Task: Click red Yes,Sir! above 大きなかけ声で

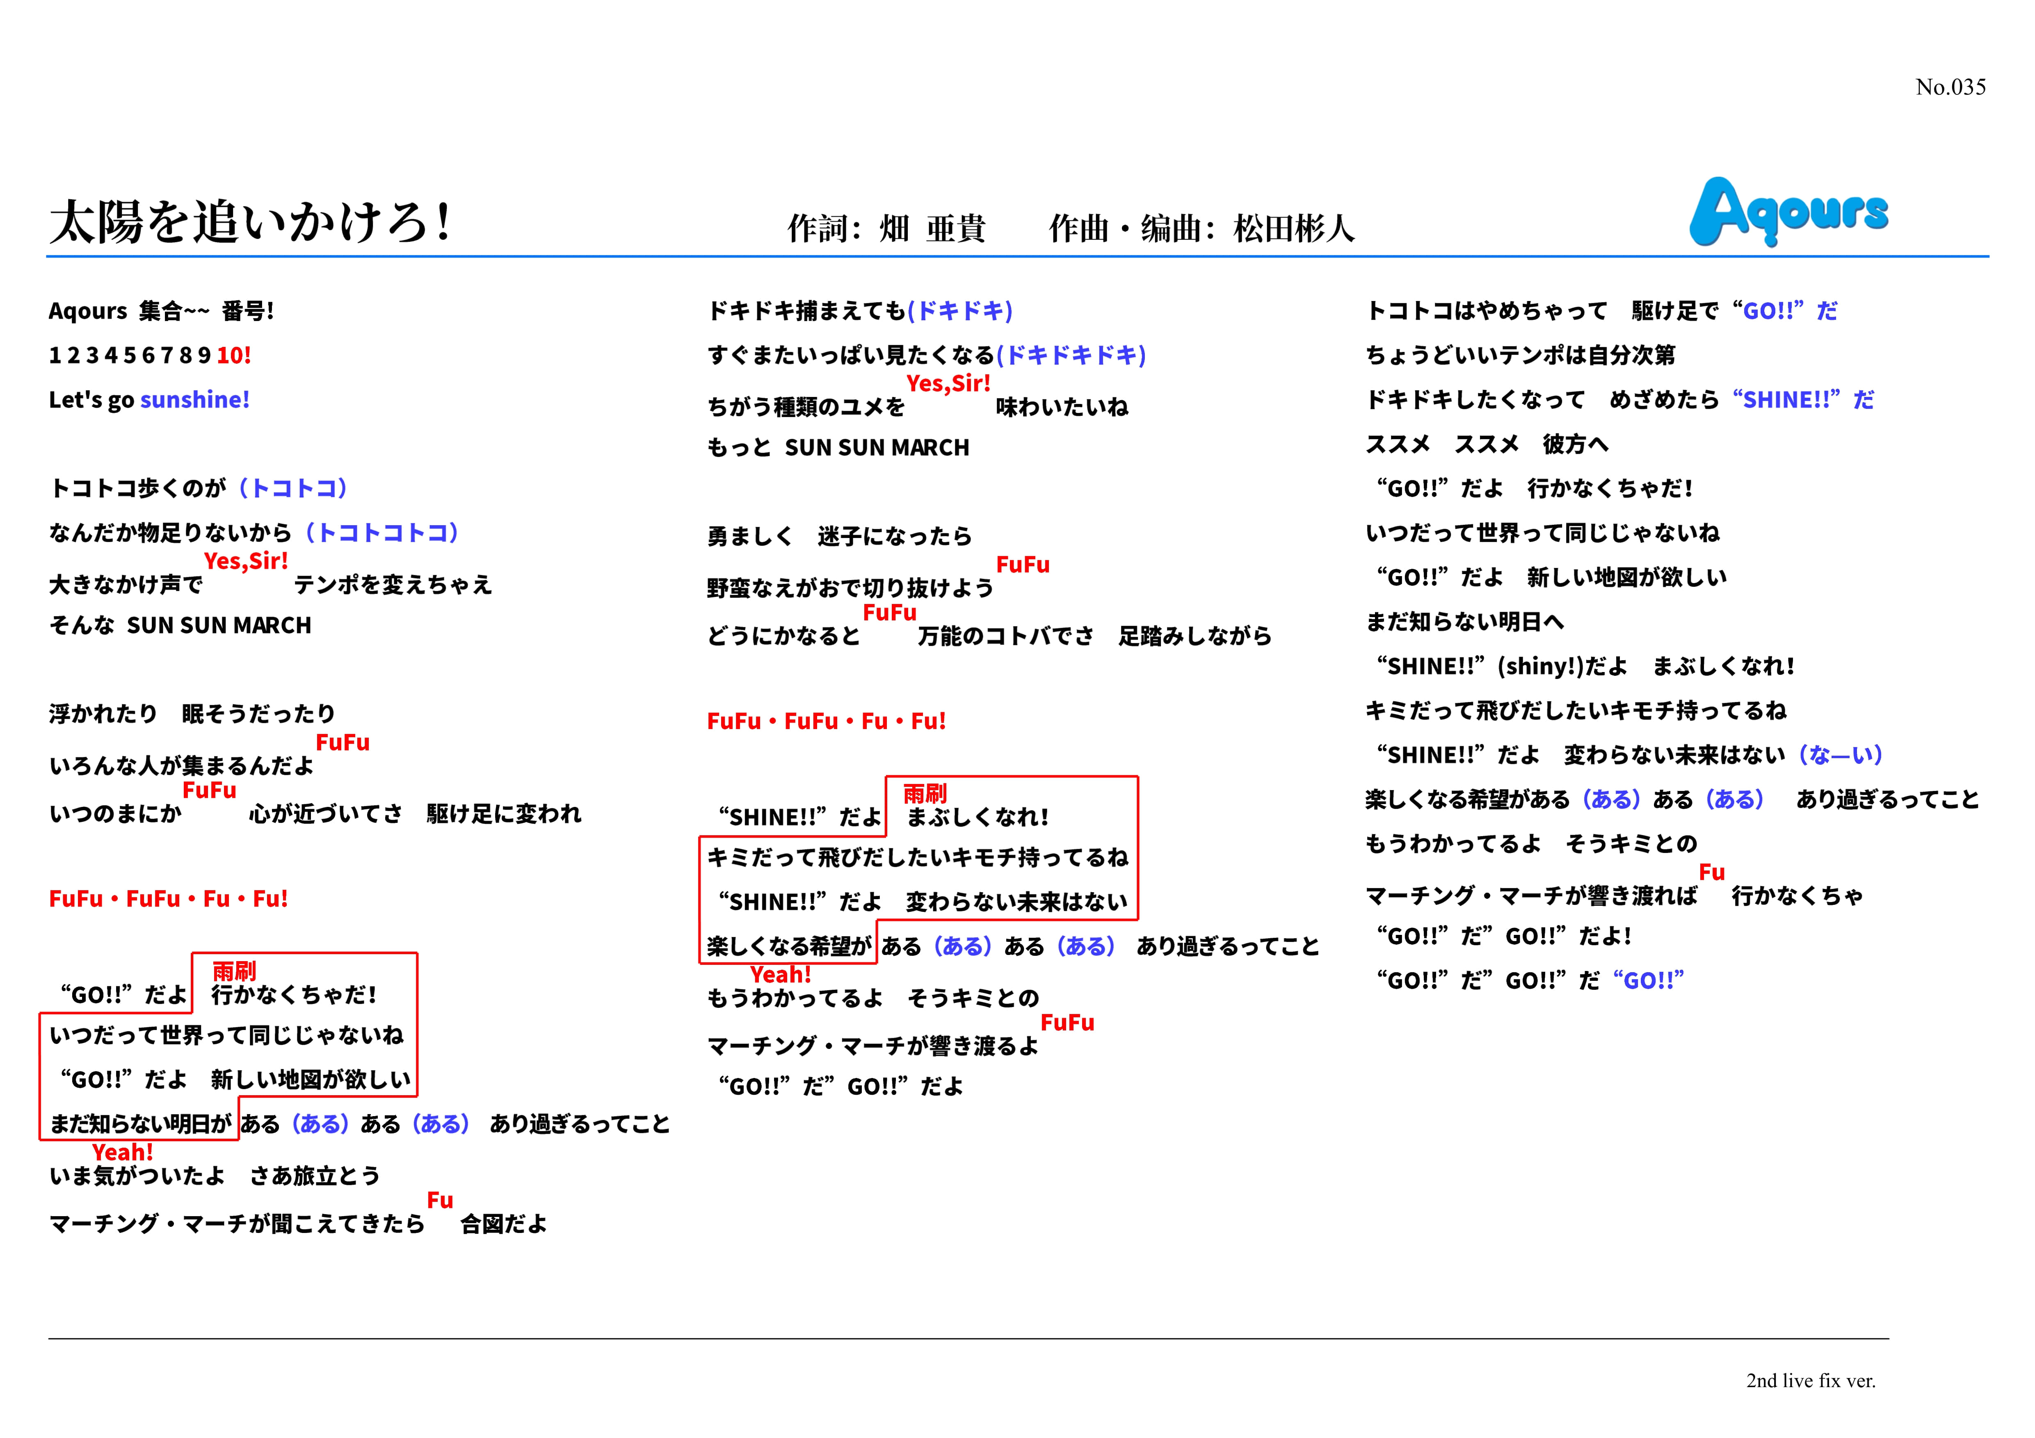Action: click(246, 561)
